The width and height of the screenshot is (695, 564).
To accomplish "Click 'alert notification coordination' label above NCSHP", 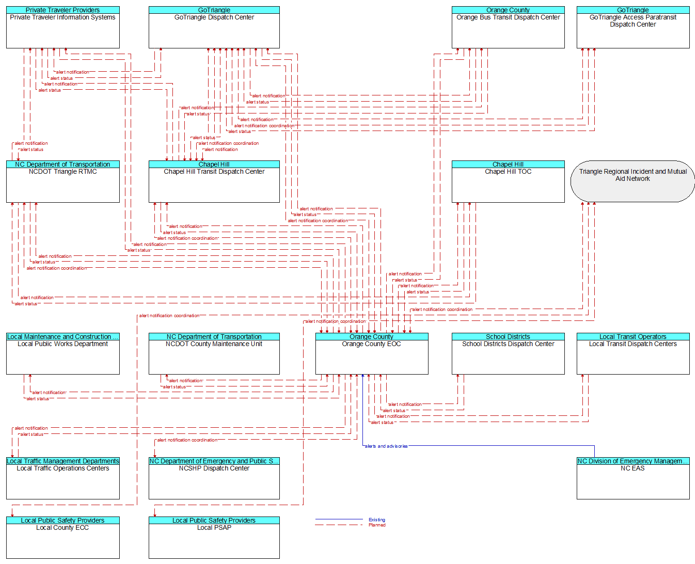I will coord(187,440).
